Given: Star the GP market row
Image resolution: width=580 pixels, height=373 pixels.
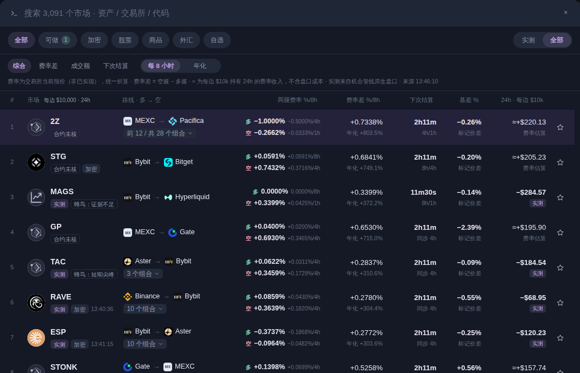Looking at the screenshot, I should click(x=560, y=233).
